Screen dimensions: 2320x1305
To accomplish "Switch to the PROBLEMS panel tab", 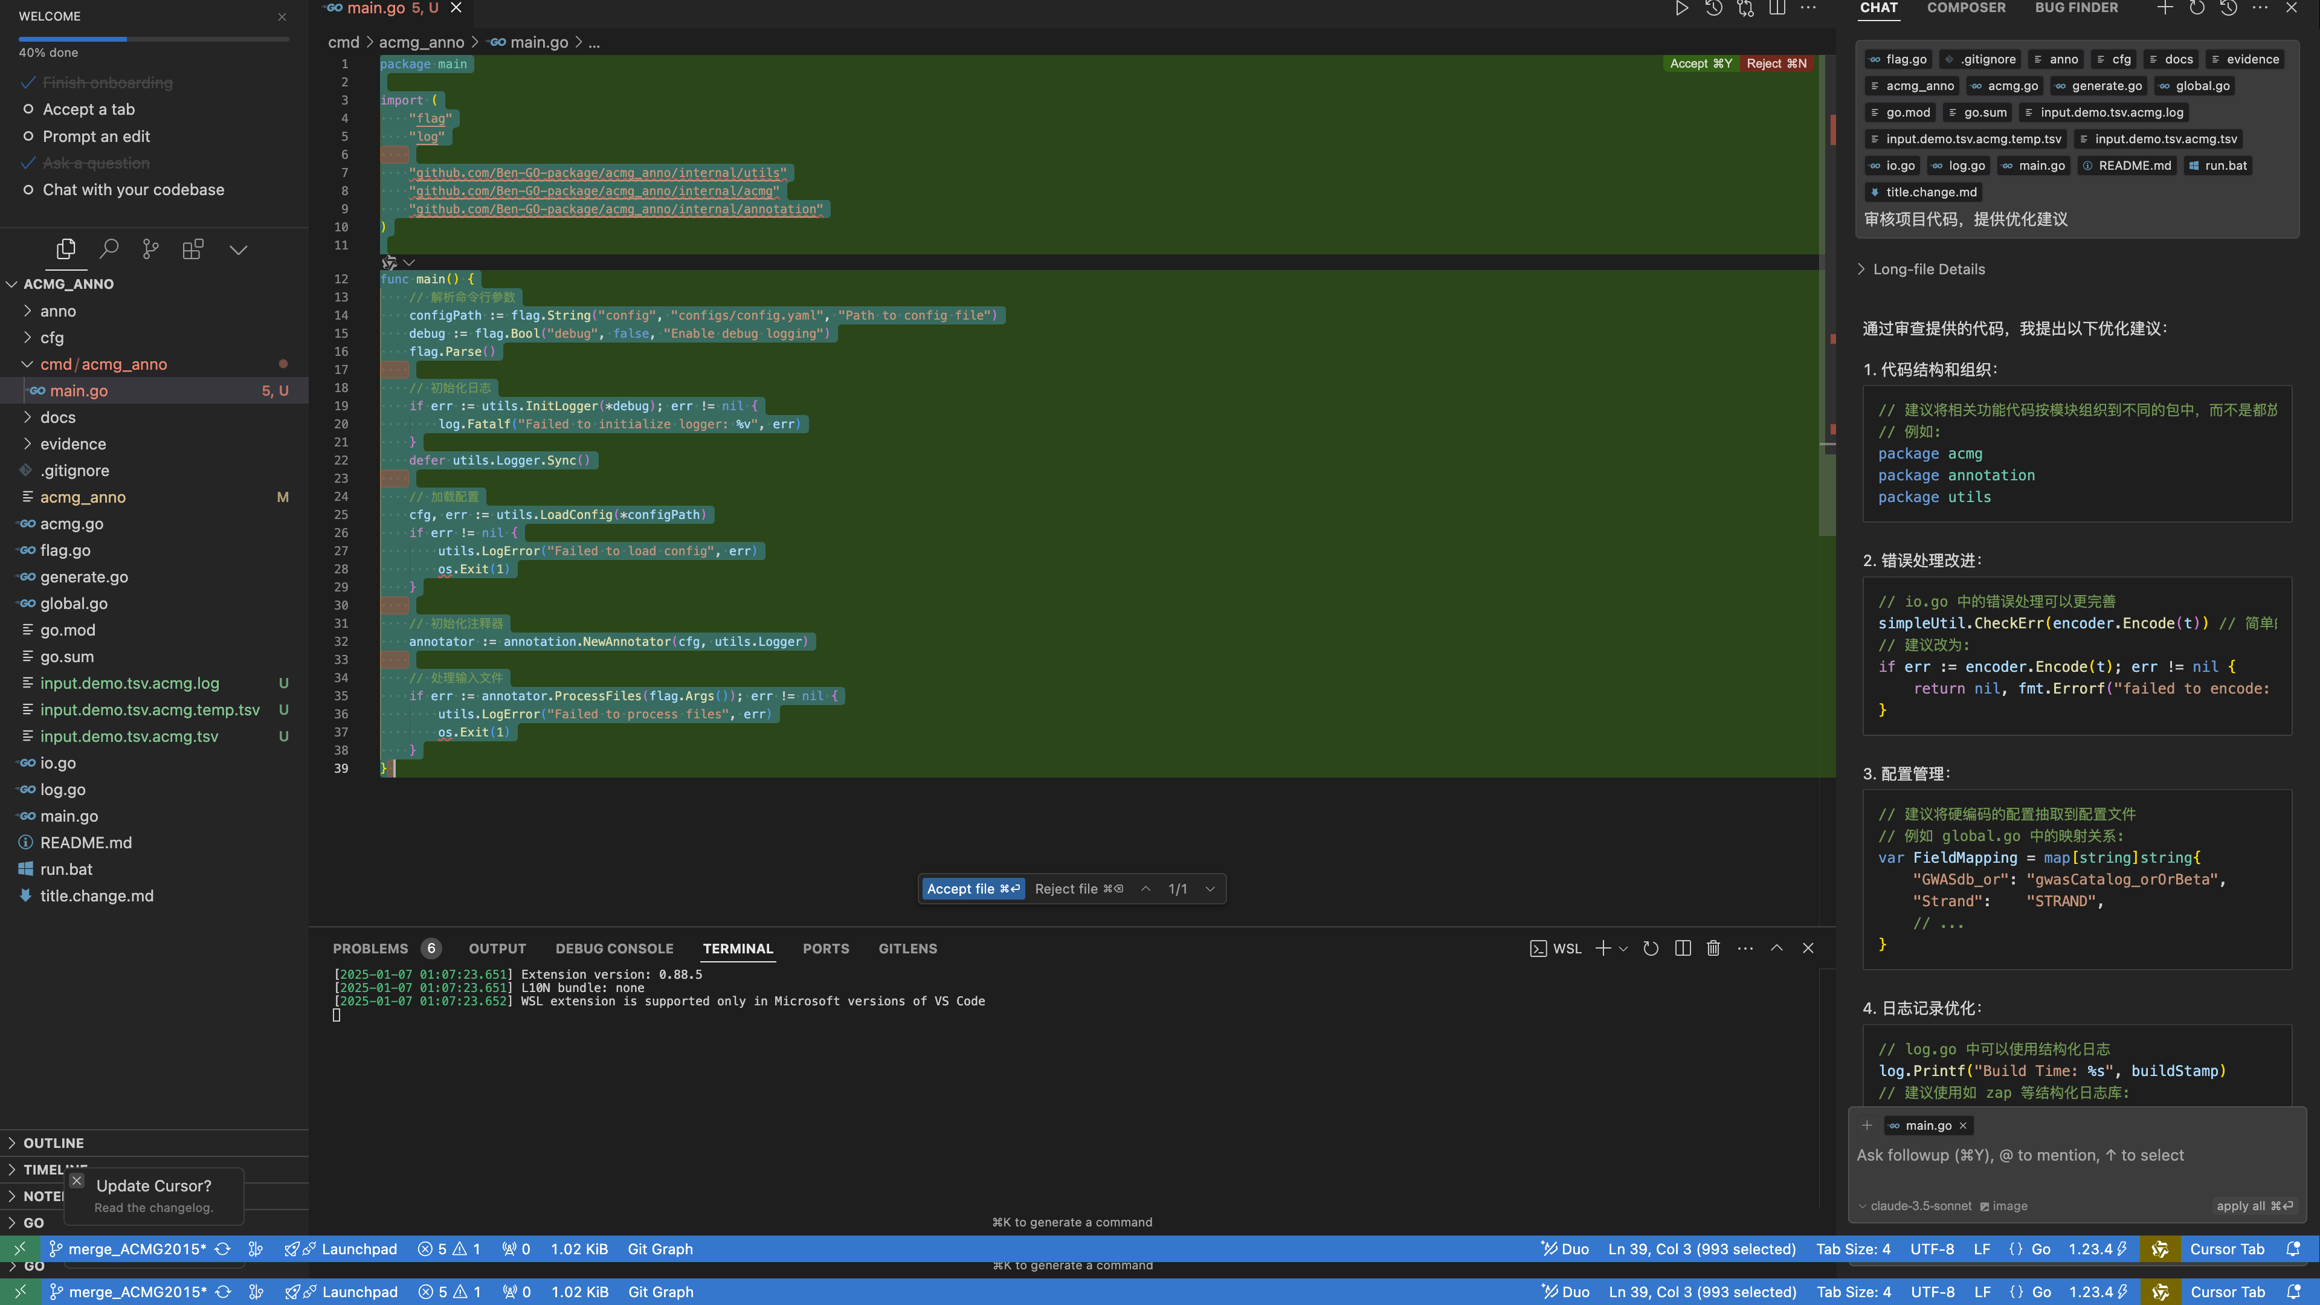I will point(370,949).
